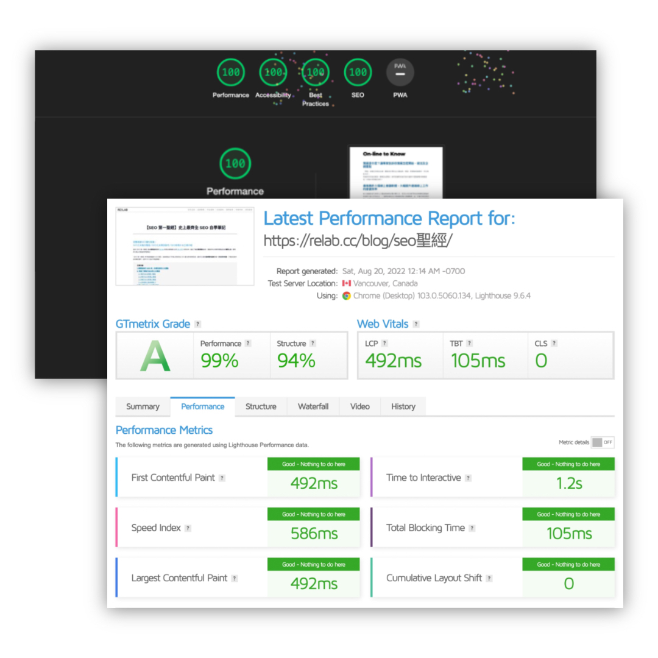Open the GTmetrix page screenshot thumbnail

pyautogui.click(x=185, y=246)
